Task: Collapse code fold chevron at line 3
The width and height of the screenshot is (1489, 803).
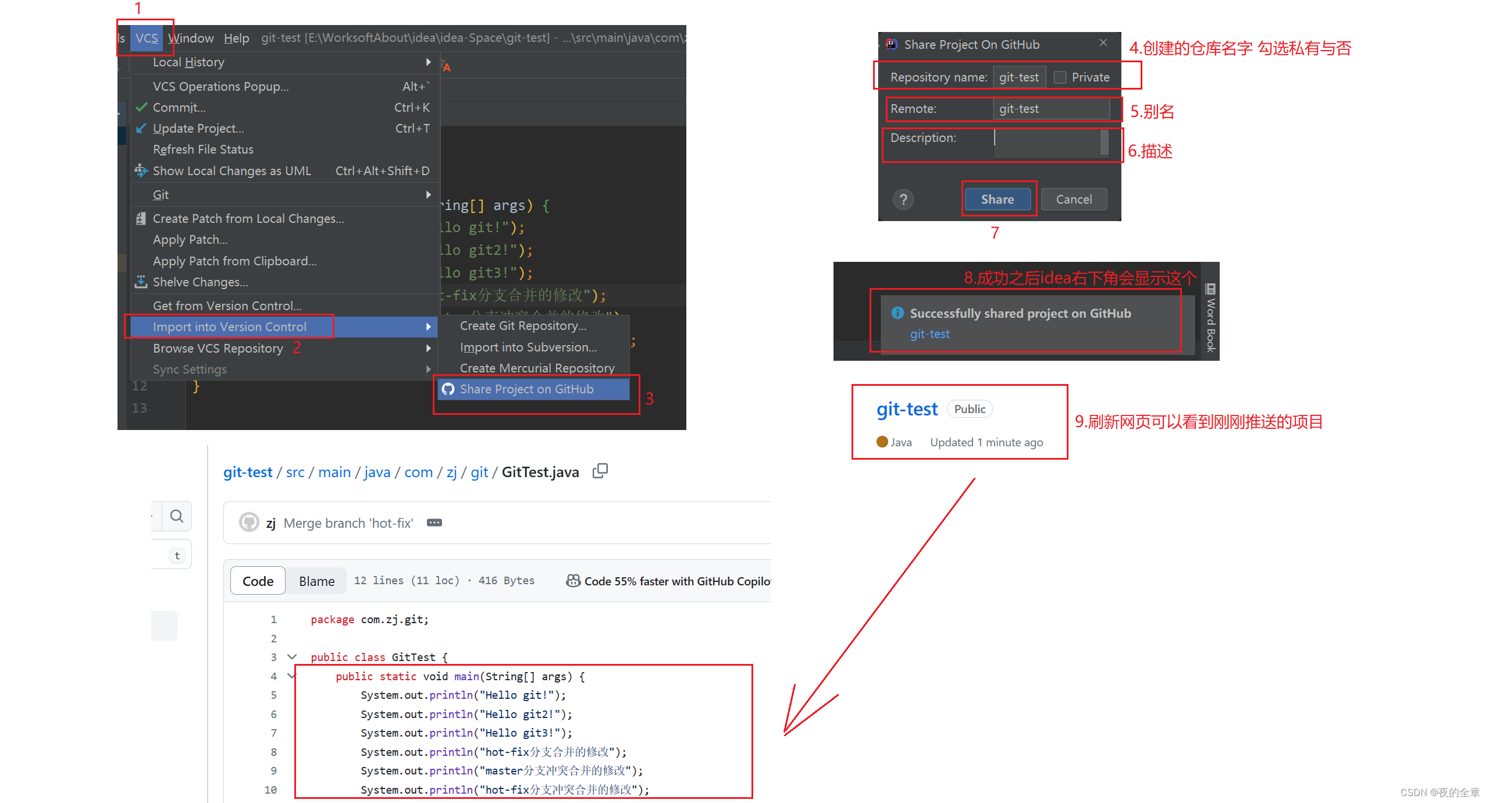Action: pyautogui.click(x=292, y=657)
